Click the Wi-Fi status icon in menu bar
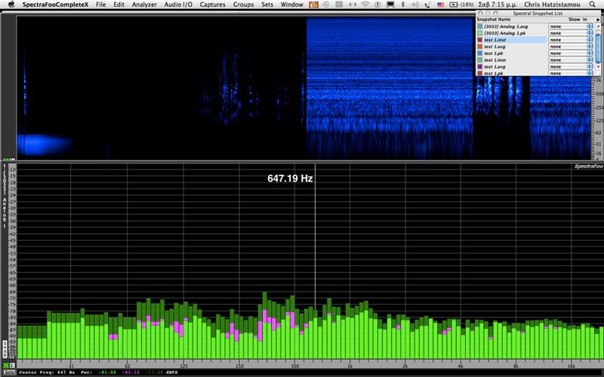The width and height of the screenshot is (604, 377). pos(365,5)
